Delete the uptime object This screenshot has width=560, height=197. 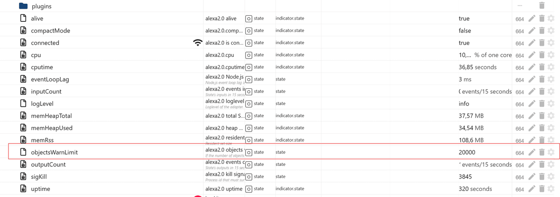tap(541, 189)
